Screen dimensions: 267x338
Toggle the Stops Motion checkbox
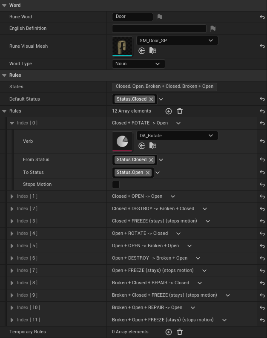point(116,185)
